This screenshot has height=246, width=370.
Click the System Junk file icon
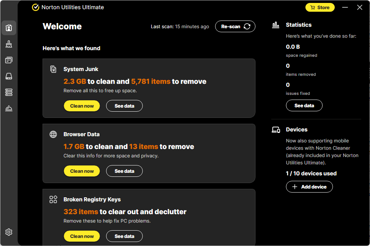(x=53, y=69)
